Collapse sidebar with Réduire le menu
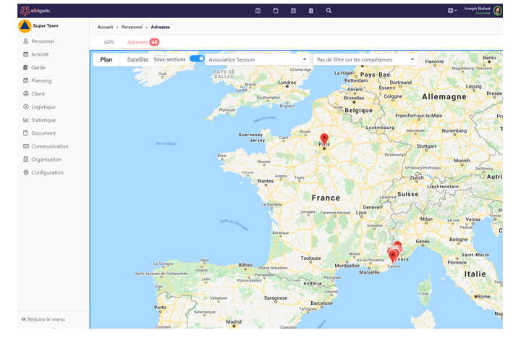Viewport: 521px width, 362px height. pyautogui.click(x=43, y=319)
